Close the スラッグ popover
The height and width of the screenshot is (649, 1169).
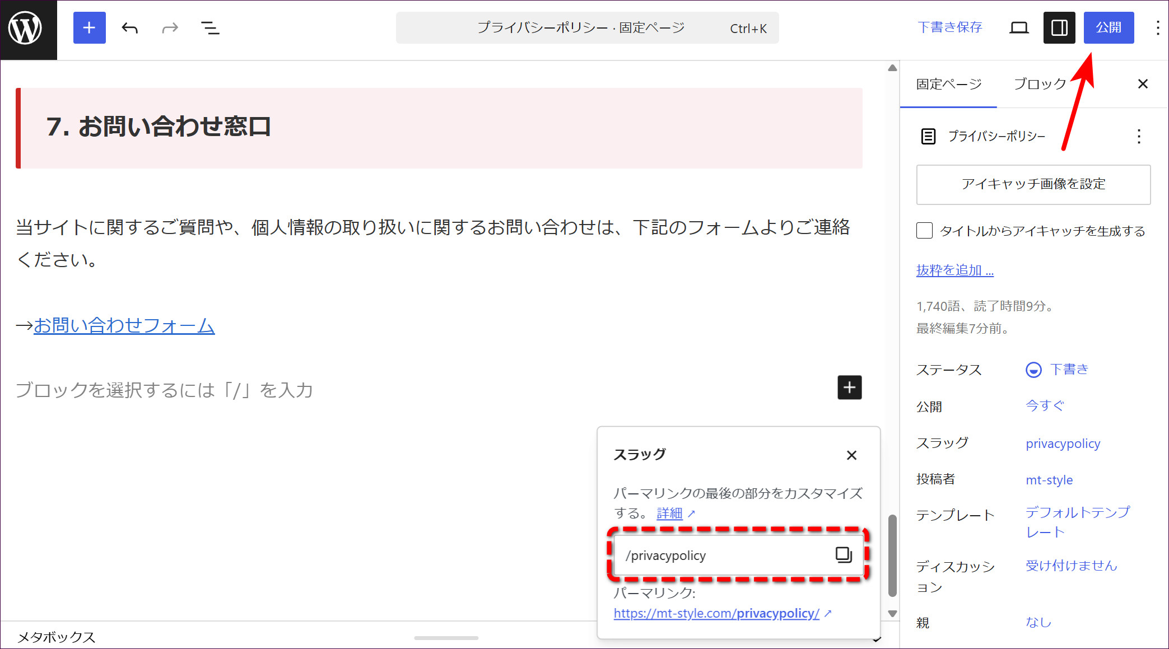(851, 455)
